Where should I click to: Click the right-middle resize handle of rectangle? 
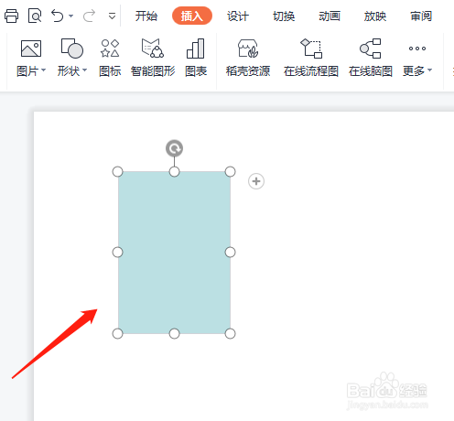click(x=230, y=253)
